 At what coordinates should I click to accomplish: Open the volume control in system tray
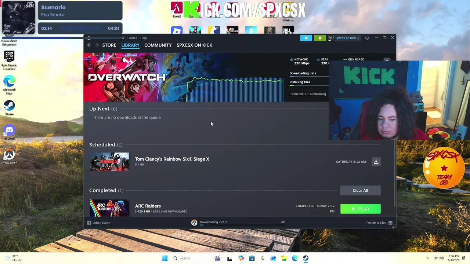click(442, 258)
